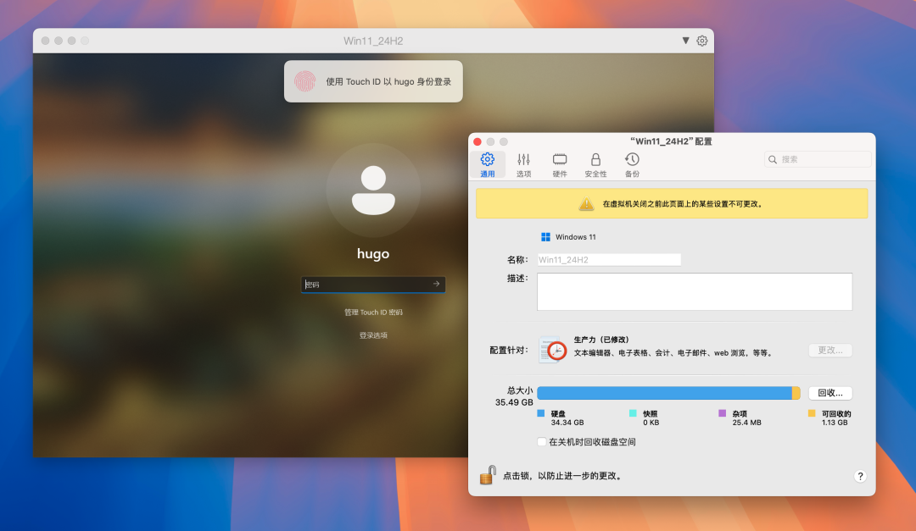
Task: Click the cyan 快照 snapshots swatch
Action: click(x=633, y=413)
